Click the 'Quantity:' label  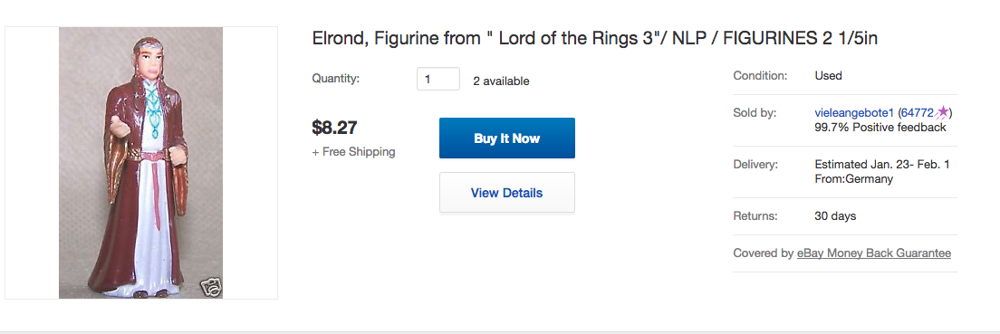click(x=335, y=79)
